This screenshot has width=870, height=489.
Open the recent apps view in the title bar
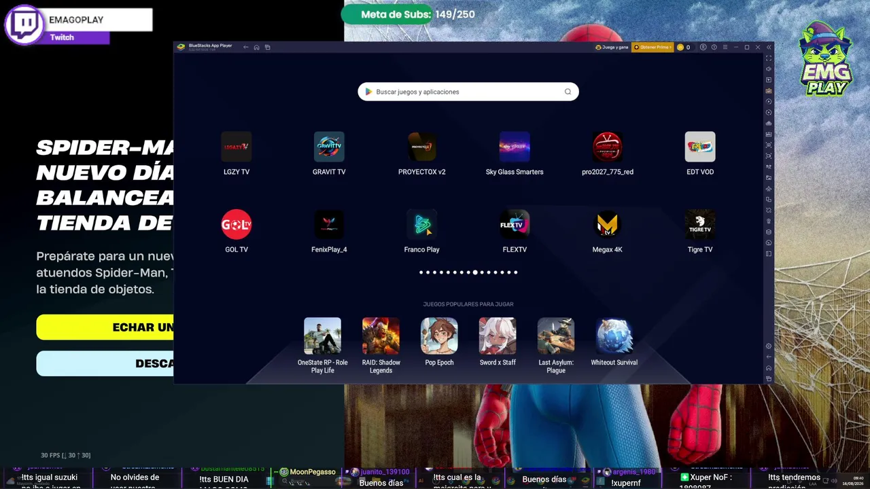coord(267,47)
